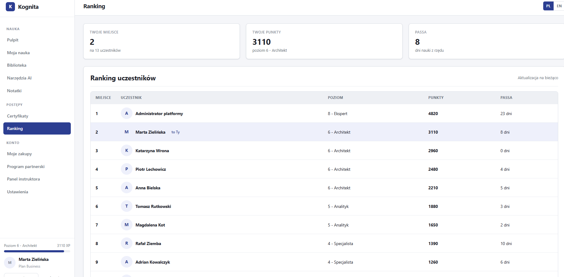564x277 pixels.
Task: Click Marta Zielińska profile name in sidebar
Action: coord(34,259)
